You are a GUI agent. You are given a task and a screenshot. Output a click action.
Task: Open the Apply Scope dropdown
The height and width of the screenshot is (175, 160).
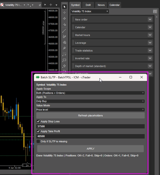tap(90, 93)
